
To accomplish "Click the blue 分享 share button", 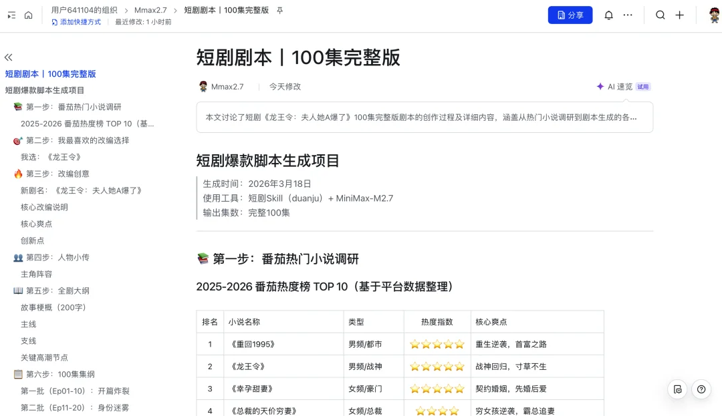I will click(570, 15).
